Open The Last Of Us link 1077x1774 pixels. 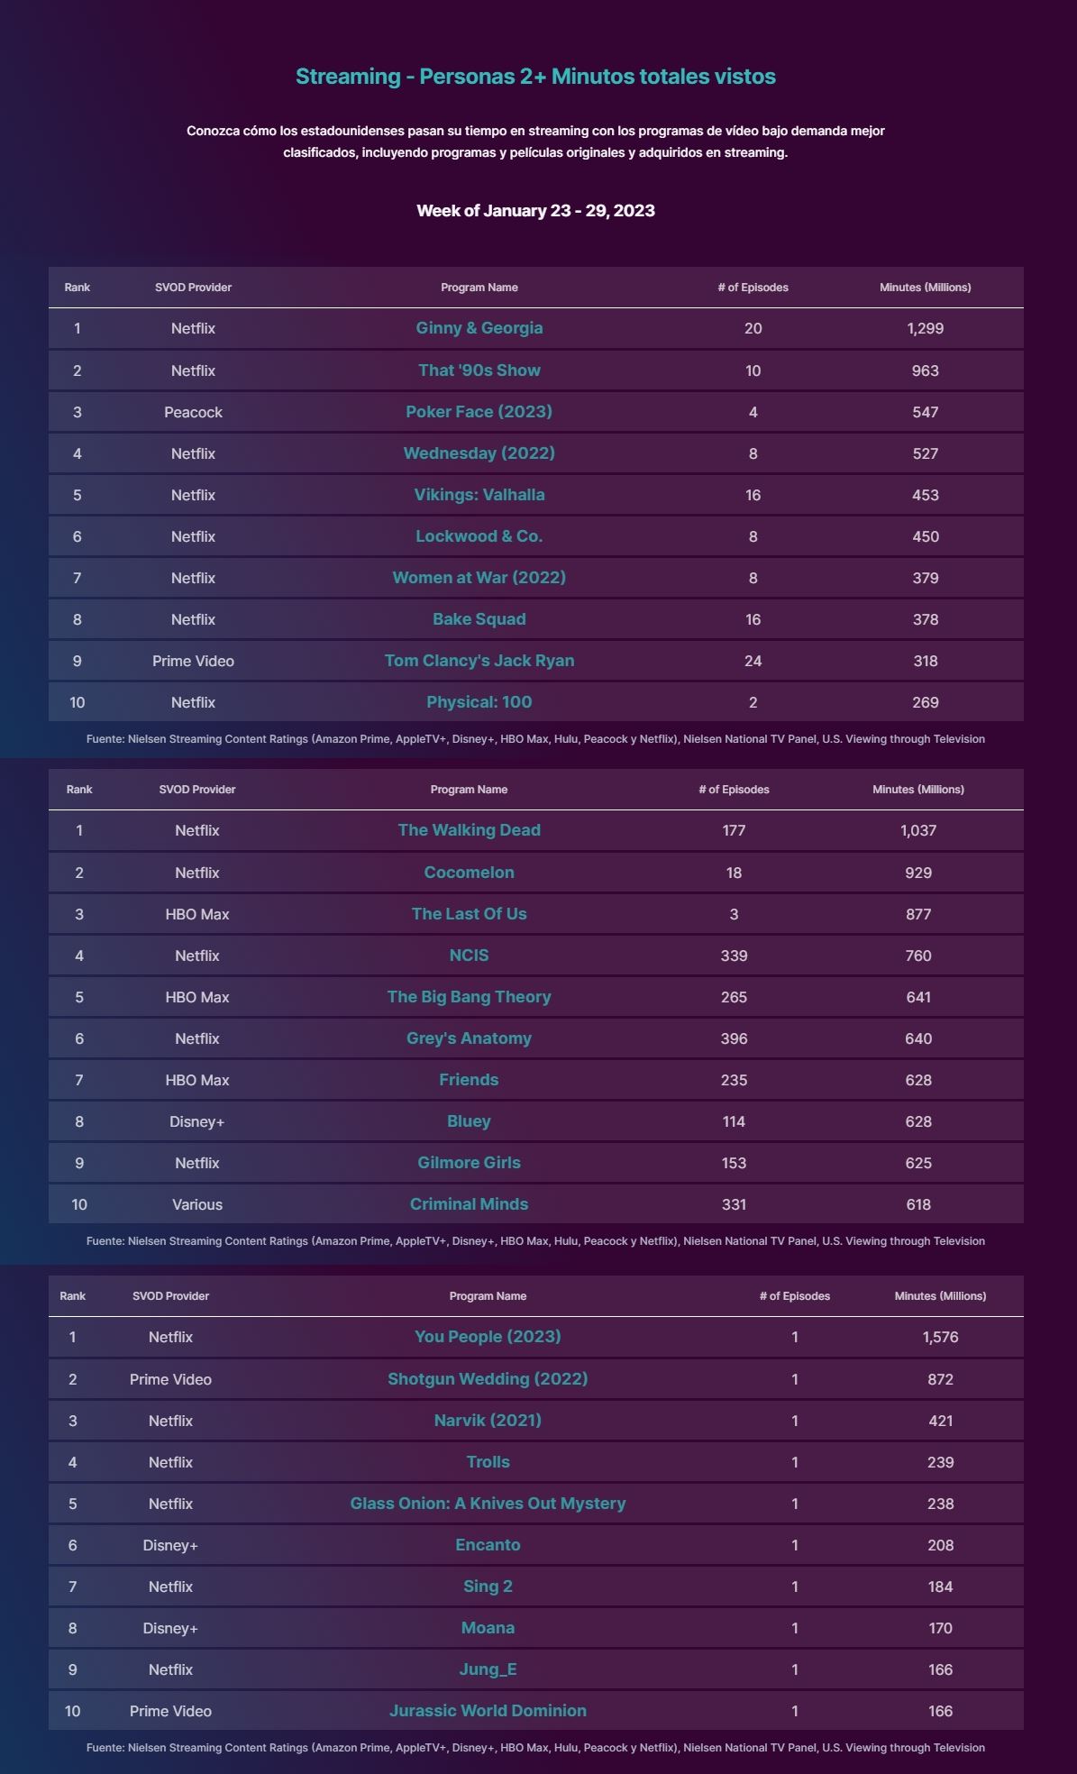(x=469, y=914)
